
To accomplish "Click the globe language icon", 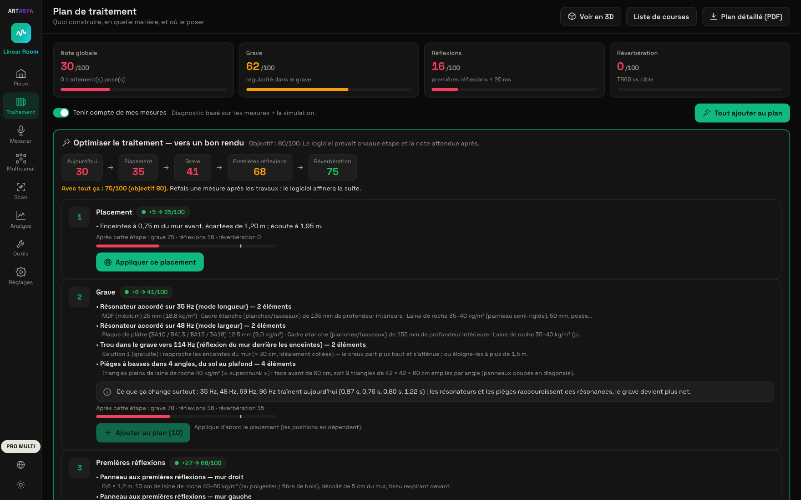I will pos(20,465).
